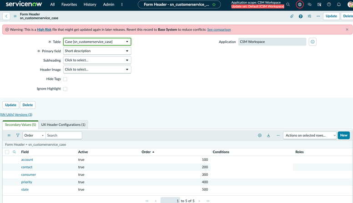Open the consumer field record
Screen dimensions: 353x203
tap(28, 174)
